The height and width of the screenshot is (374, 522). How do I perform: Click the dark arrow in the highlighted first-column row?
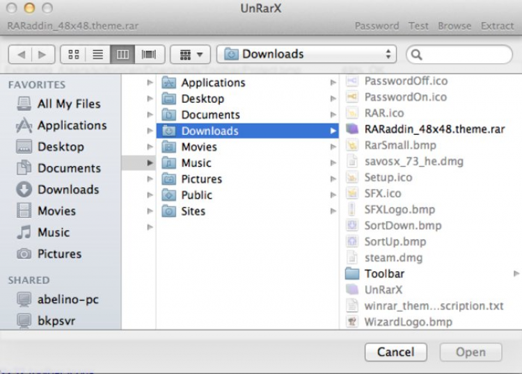[x=150, y=163]
